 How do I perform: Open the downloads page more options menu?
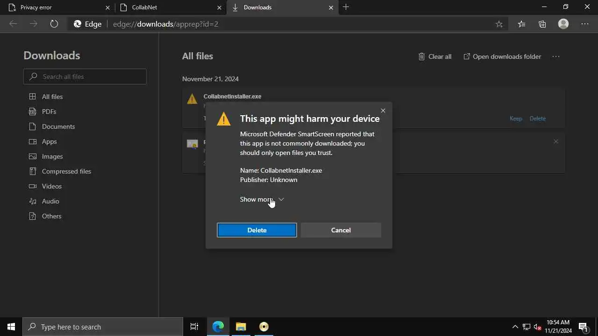(x=555, y=56)
